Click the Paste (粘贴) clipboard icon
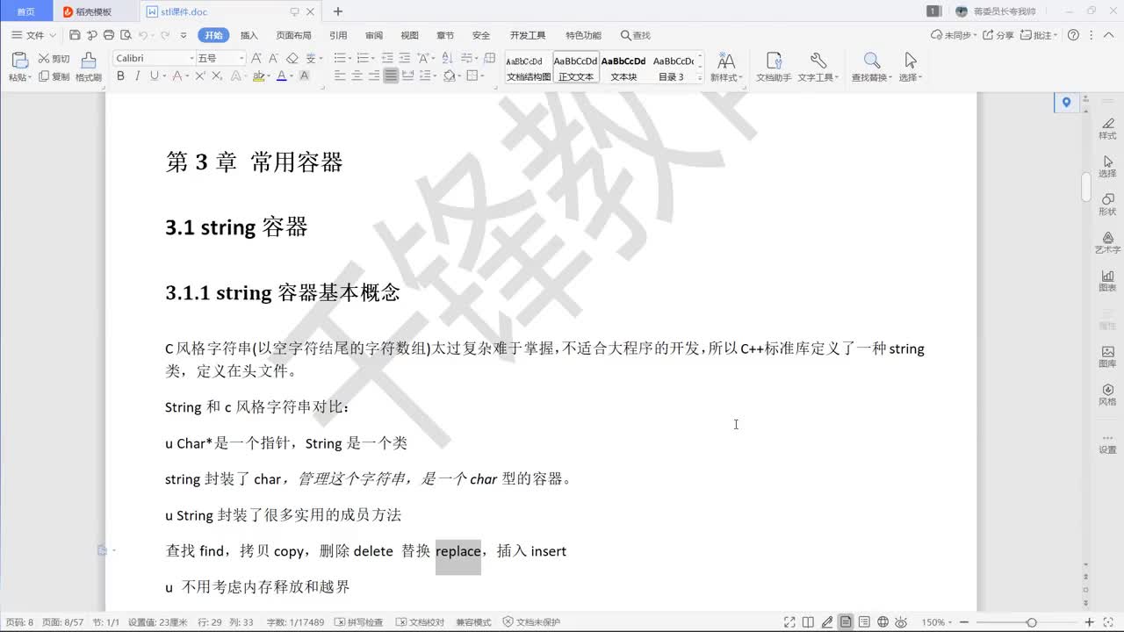Viewport: 1124px width, 632px height. [19, 61]
